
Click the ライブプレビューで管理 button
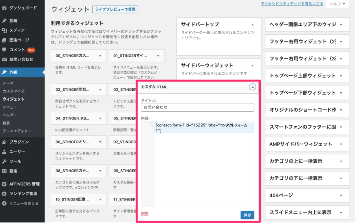pos(115,9)
